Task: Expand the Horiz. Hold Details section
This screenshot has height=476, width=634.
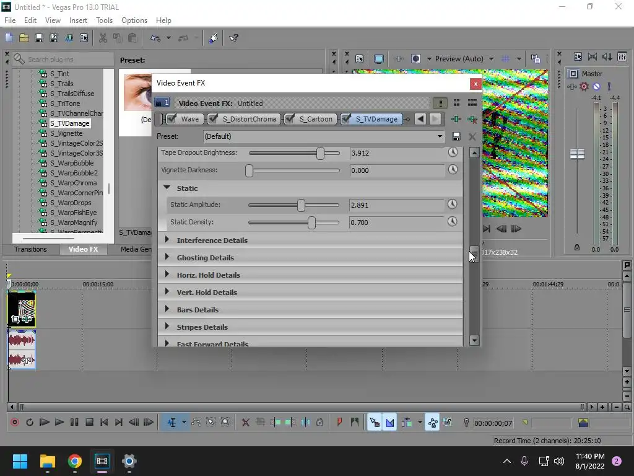Action: [167, 275]
